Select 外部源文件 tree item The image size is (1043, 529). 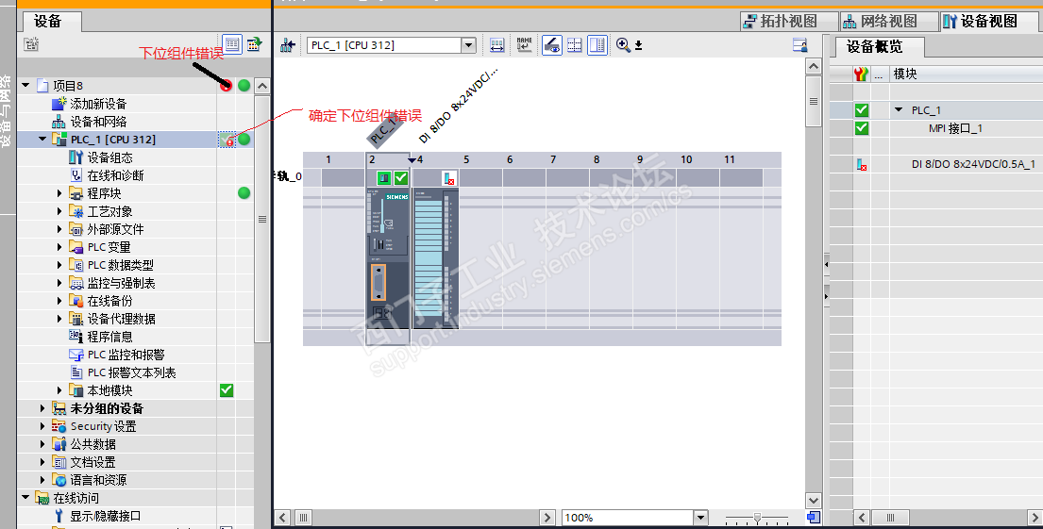click(x=116, y=229)
